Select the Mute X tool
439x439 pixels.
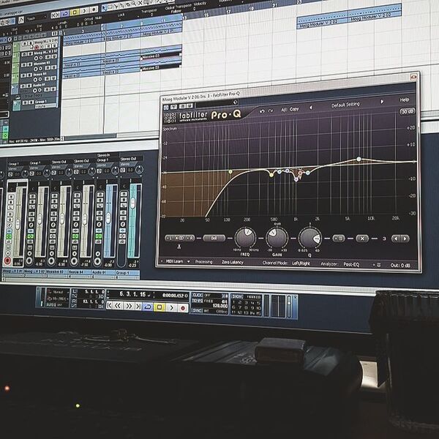140,2
